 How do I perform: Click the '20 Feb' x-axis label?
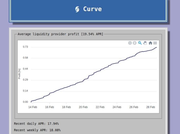click(x=83, y=107)
